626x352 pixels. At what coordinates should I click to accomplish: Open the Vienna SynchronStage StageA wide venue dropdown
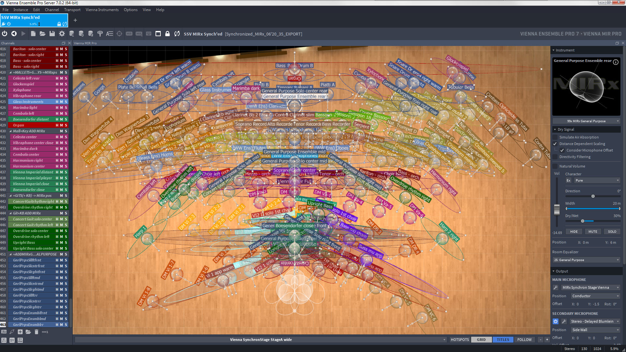[x=261, y=340]
